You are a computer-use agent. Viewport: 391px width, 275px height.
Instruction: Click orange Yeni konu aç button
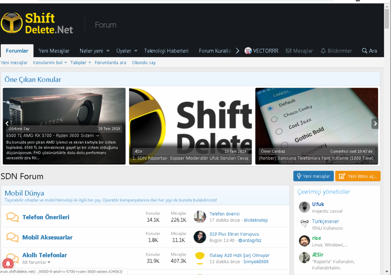[x=358, y=176]
